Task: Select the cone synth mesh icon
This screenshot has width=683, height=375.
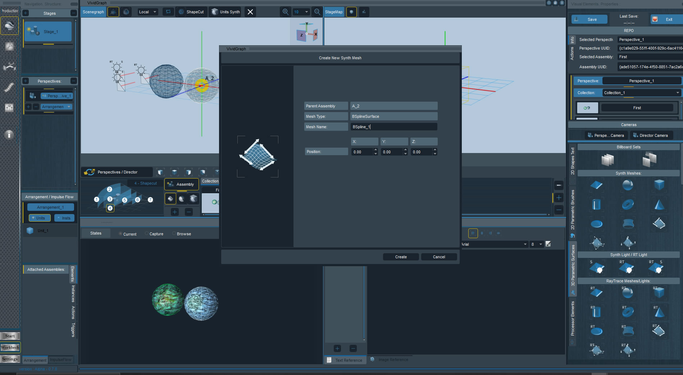Action: click(x=659, y=205)
